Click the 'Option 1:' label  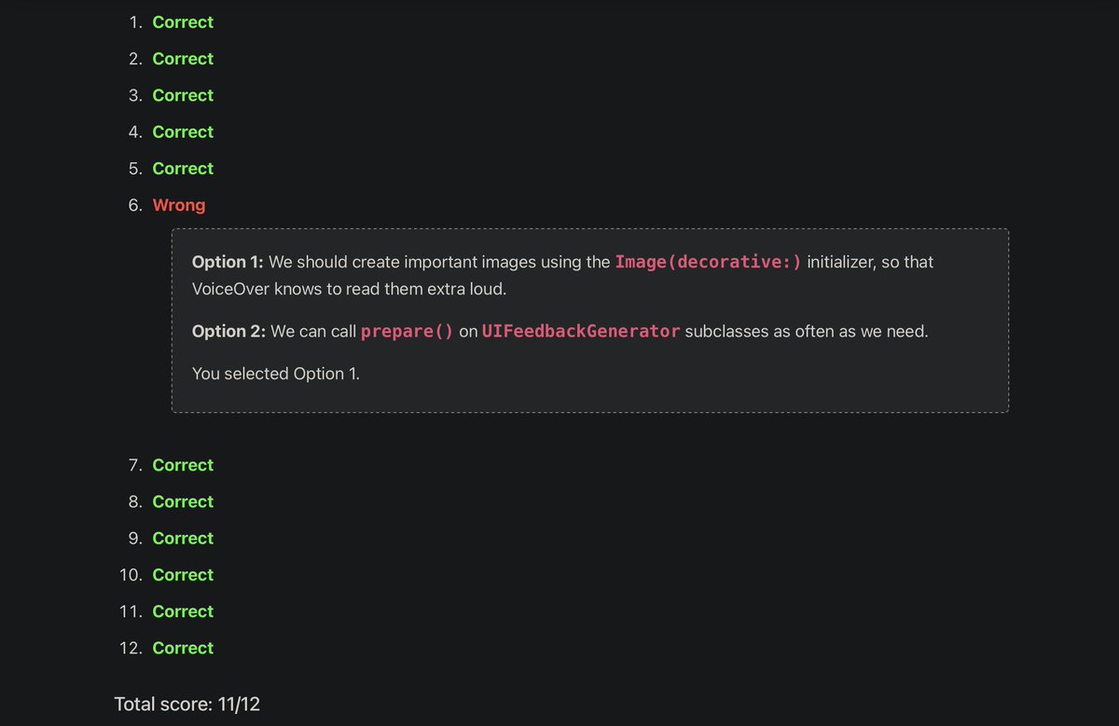(x=228, y=262)
